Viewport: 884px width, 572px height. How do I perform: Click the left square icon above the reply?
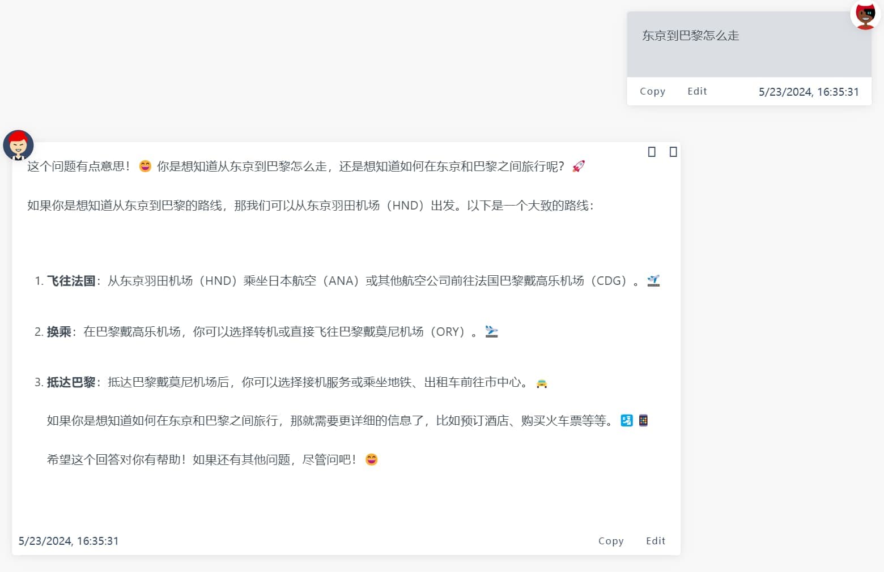tap(652, 152)
